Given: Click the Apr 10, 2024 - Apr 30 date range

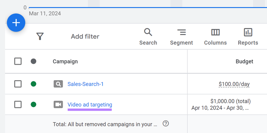Looking at the screenshot, I should click(x=220, y=108).
